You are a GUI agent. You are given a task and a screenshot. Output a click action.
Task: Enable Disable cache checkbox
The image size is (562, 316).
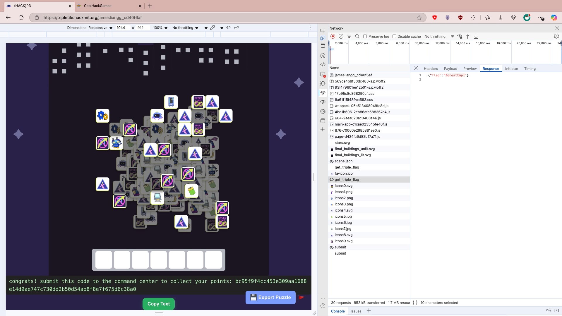point(394,36)
